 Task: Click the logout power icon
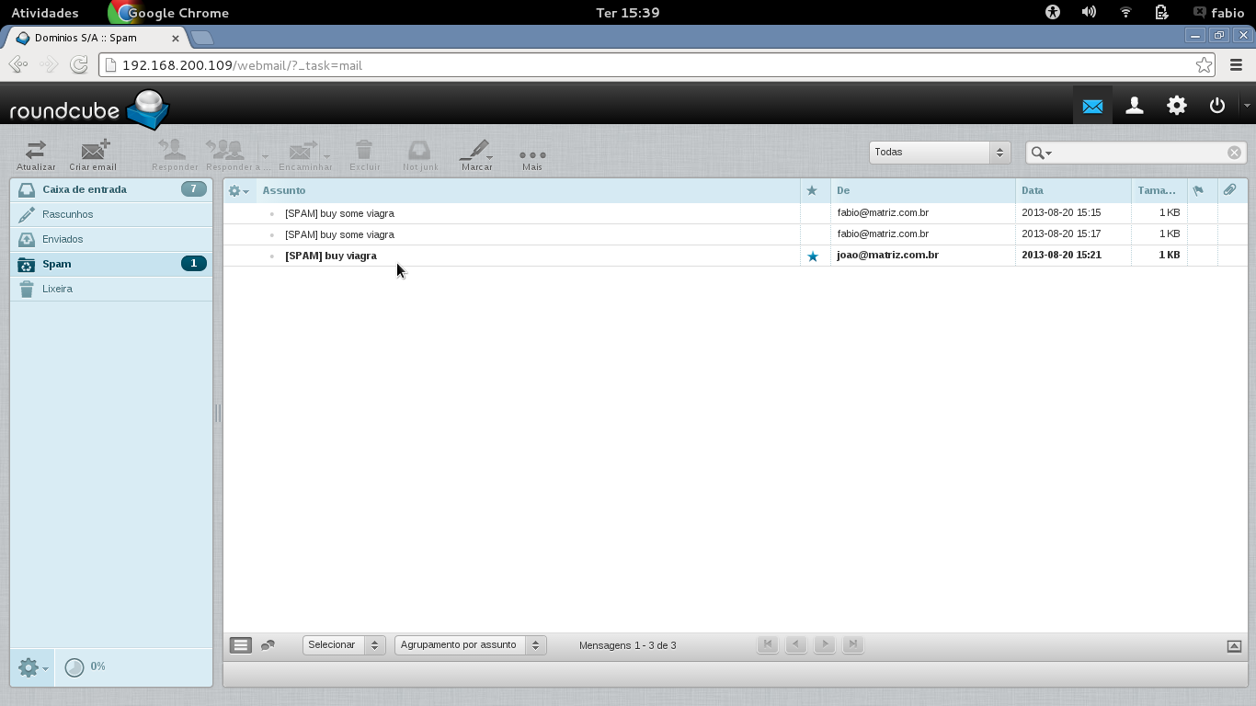(1217, 106)
